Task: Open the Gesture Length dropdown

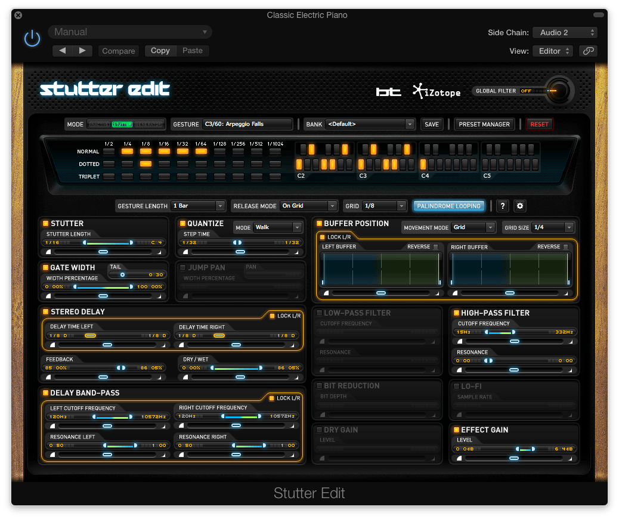Action: tap(198, 206)
